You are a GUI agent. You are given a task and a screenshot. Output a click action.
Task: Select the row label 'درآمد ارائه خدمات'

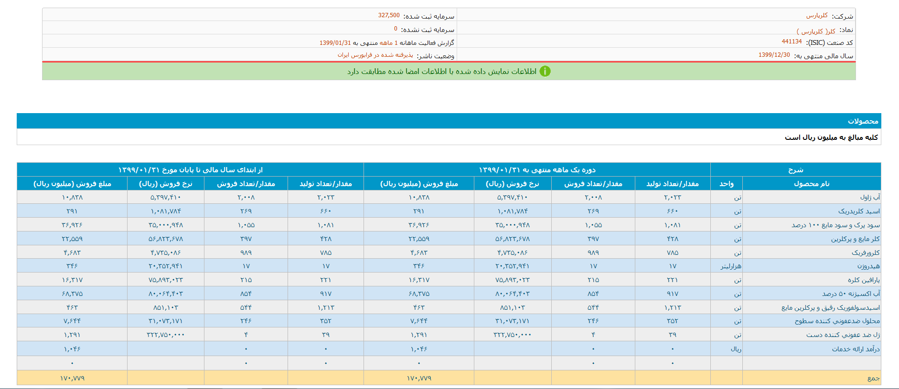coord(856,349)
